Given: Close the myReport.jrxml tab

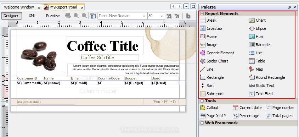Looking at the screenshot, I should (x=82, y=8).
